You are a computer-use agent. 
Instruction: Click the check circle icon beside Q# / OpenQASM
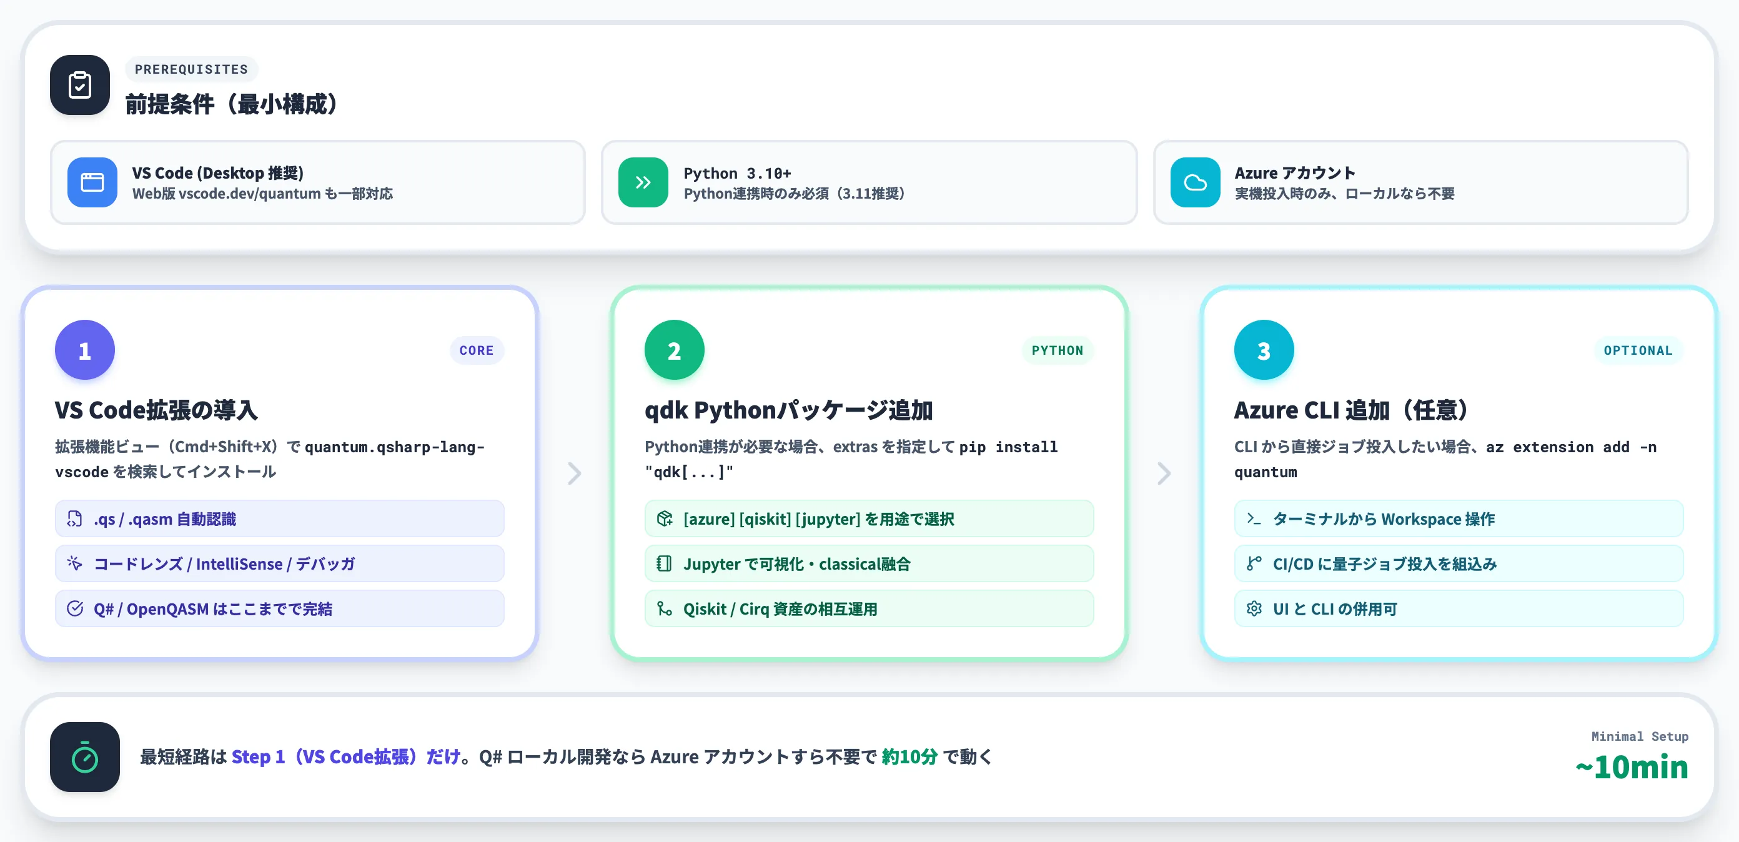[x=75, y=608]
